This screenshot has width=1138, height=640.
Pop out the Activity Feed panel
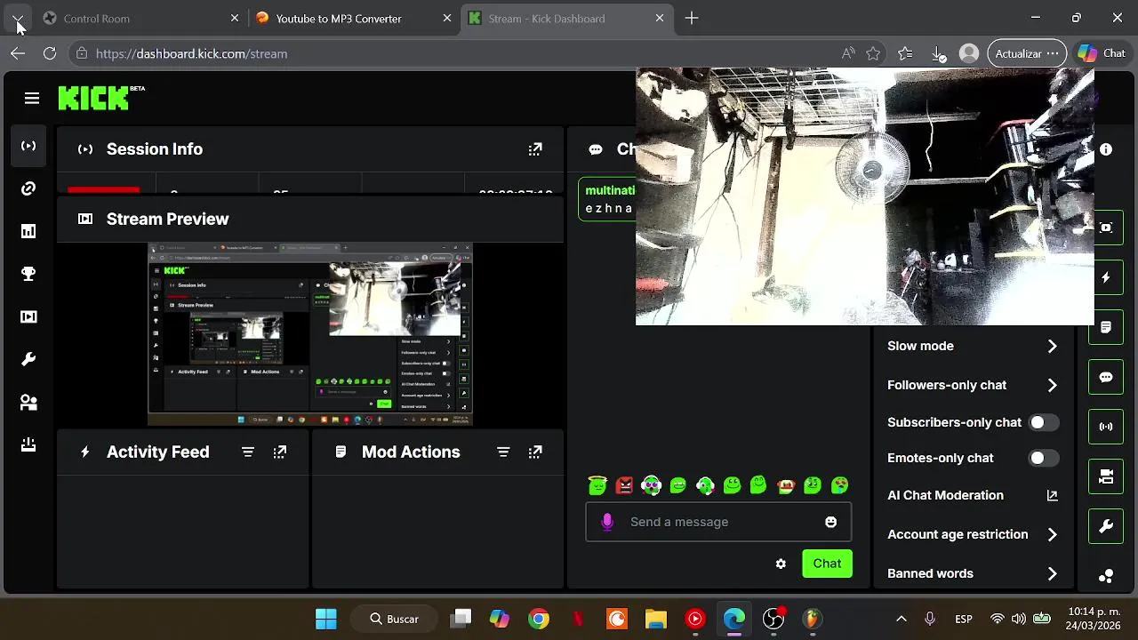pyautogui.click(x=280, y=452)
